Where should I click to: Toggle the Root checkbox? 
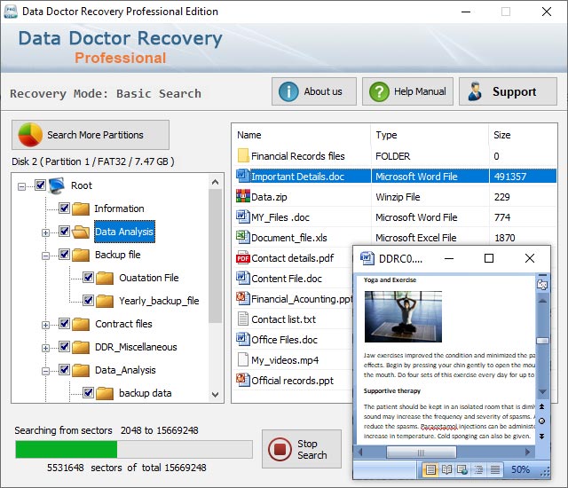tap(40, 185)
